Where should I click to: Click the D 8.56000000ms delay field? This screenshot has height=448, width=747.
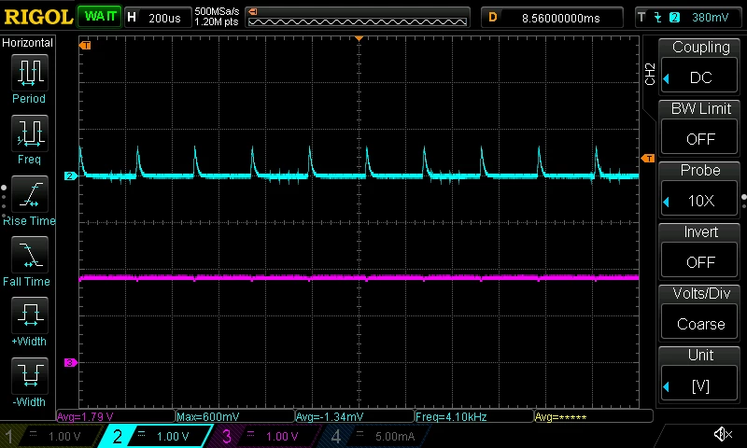tap(552, 18)
